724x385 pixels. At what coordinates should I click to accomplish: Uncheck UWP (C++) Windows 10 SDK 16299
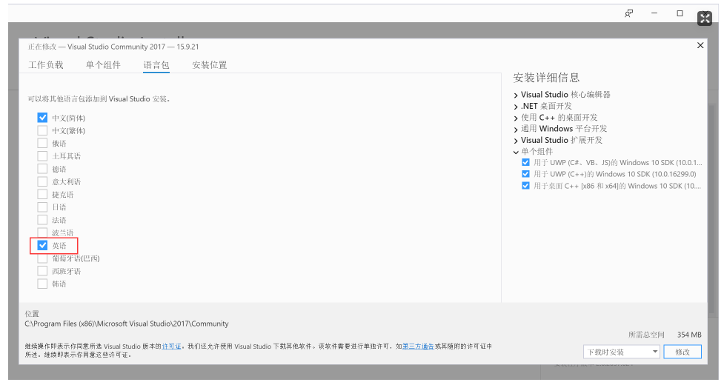point(525,174)
